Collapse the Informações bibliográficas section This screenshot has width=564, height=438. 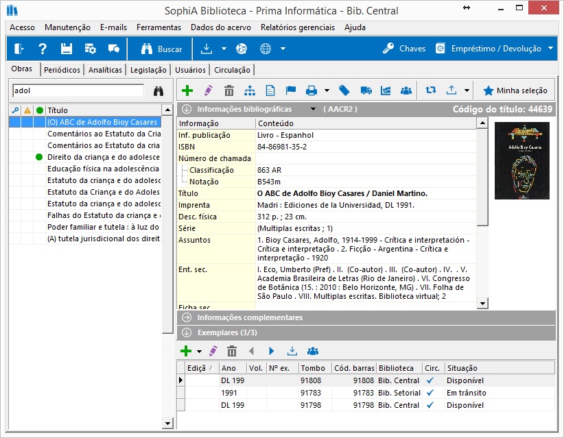pyautogui.click(x=187, y=109)
